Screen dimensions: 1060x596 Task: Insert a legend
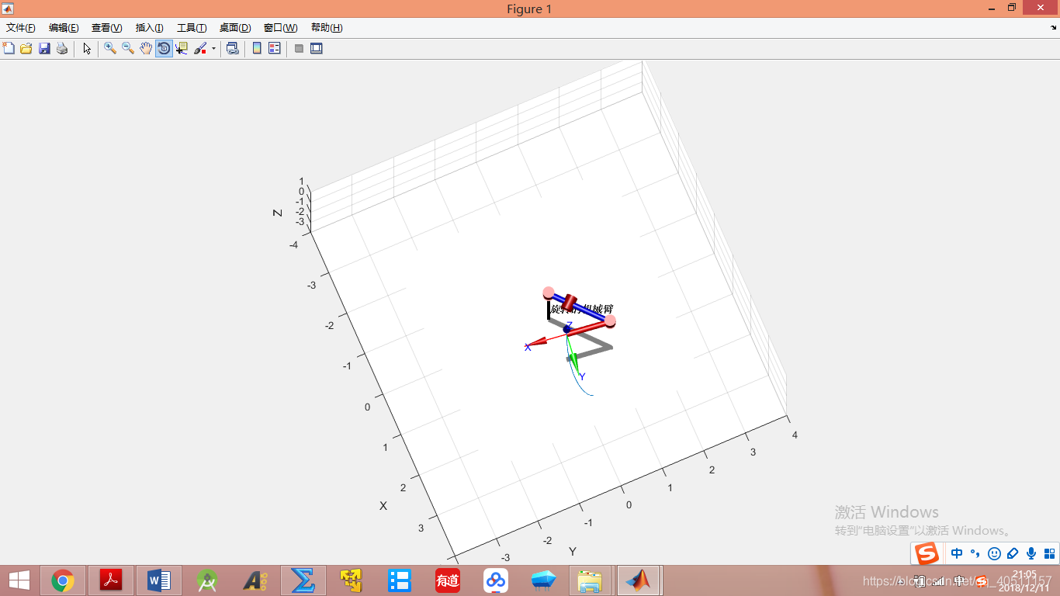coord(274,48)
